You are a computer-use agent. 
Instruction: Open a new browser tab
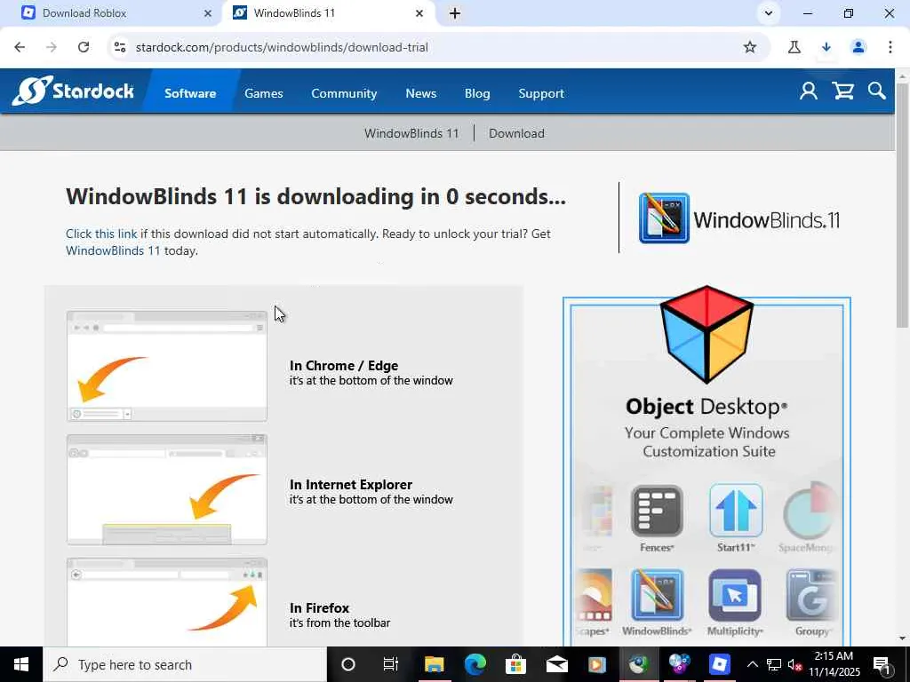click(x=455, y=13)
